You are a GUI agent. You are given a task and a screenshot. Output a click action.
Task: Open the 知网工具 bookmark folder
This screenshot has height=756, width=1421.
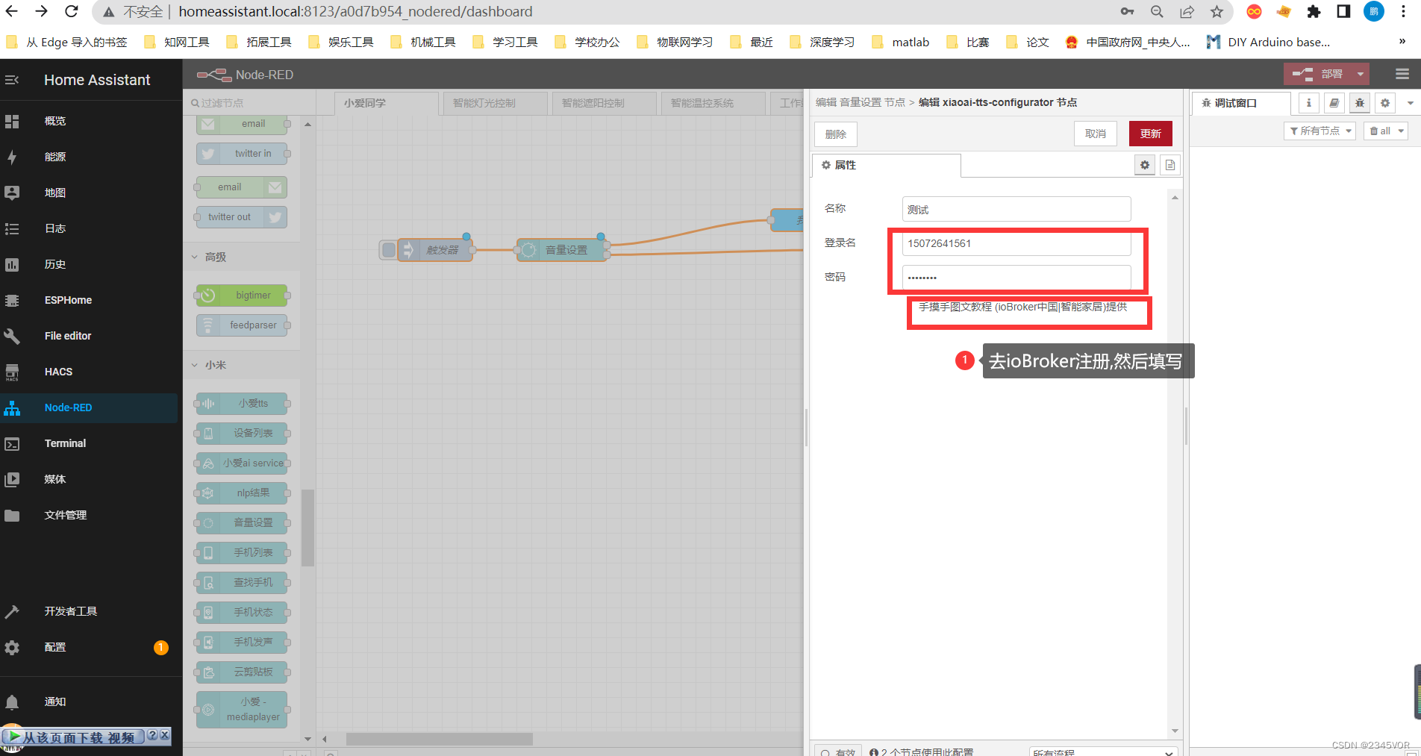pos(178,42)
